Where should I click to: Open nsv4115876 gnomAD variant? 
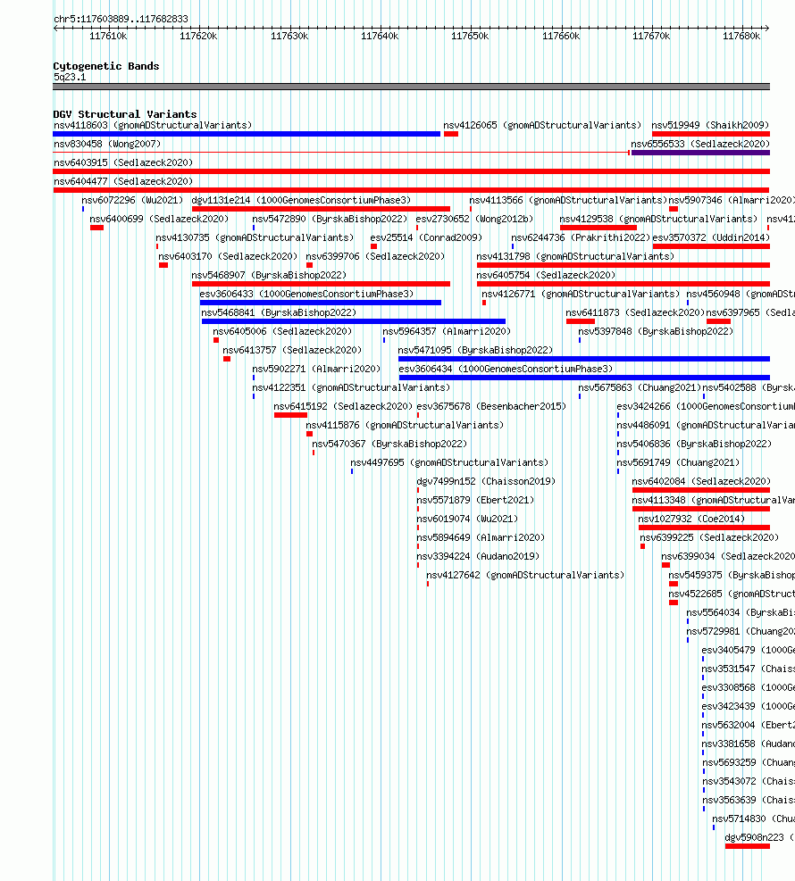pyautogui.click(x=405, y=426)
